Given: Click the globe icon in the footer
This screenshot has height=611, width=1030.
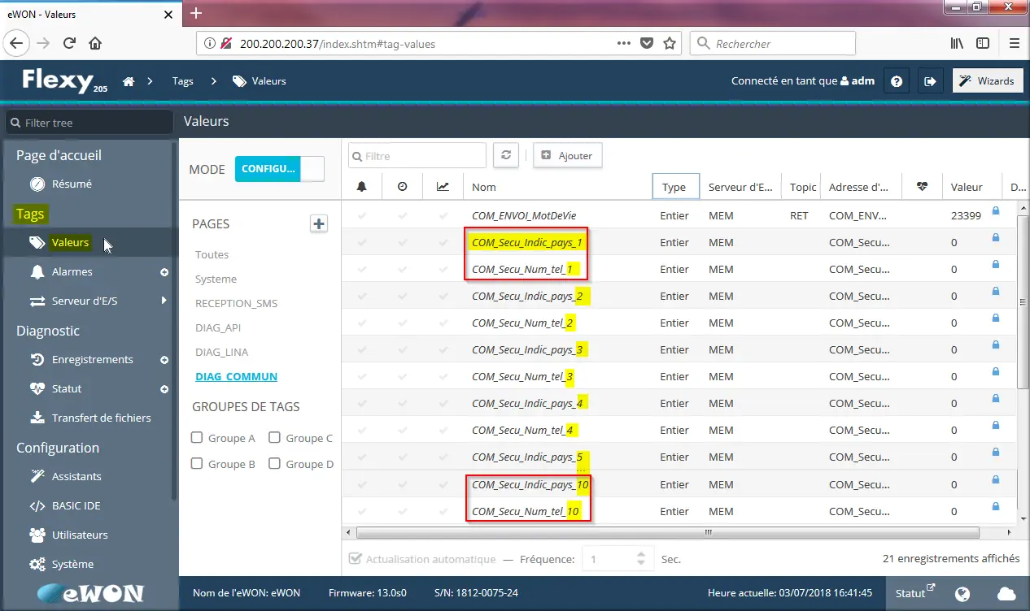Looking at the screenshot, I should (x=962, y=593).
